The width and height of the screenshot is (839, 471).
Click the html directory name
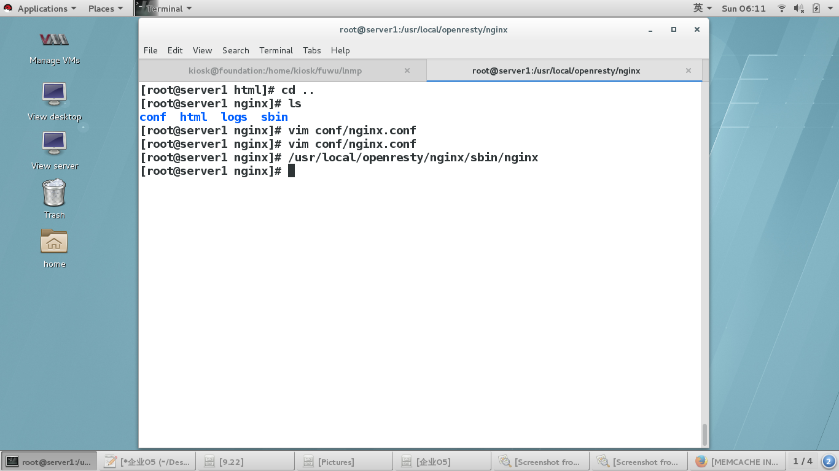(193, 117)
